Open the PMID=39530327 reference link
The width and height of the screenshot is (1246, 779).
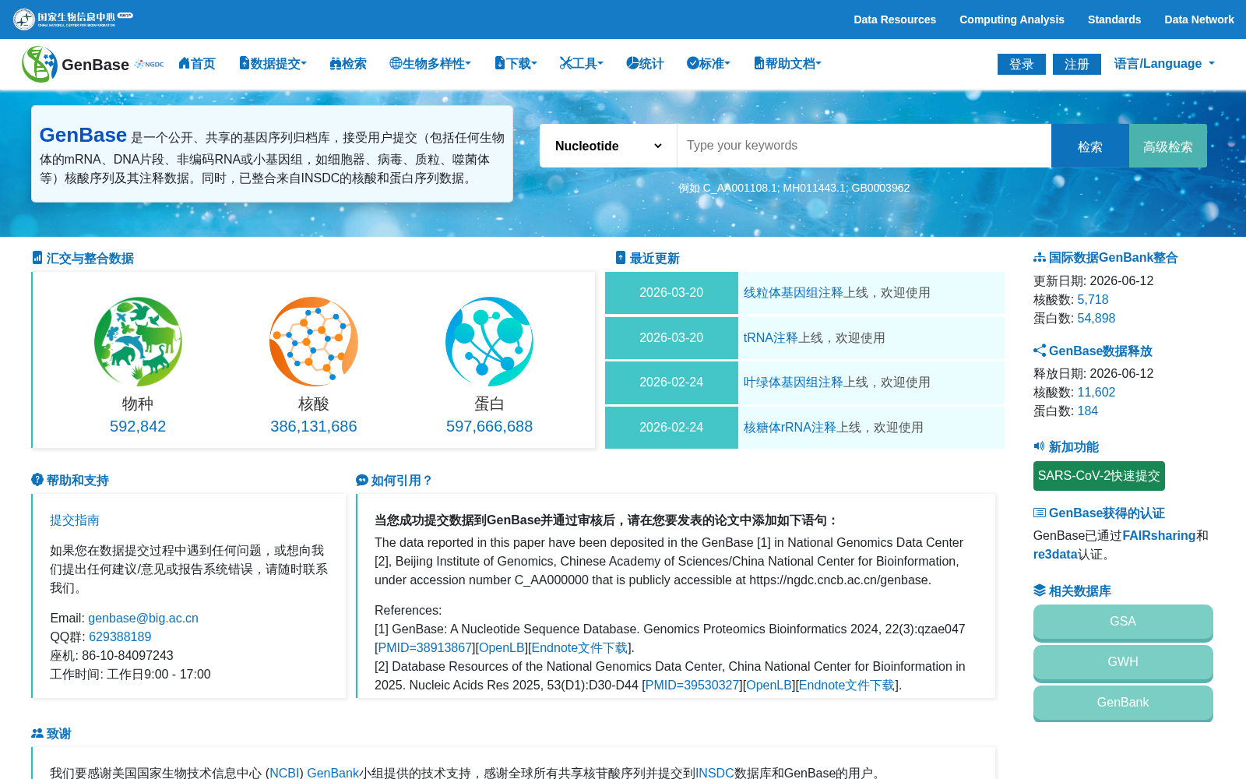[x=692, y=685]
